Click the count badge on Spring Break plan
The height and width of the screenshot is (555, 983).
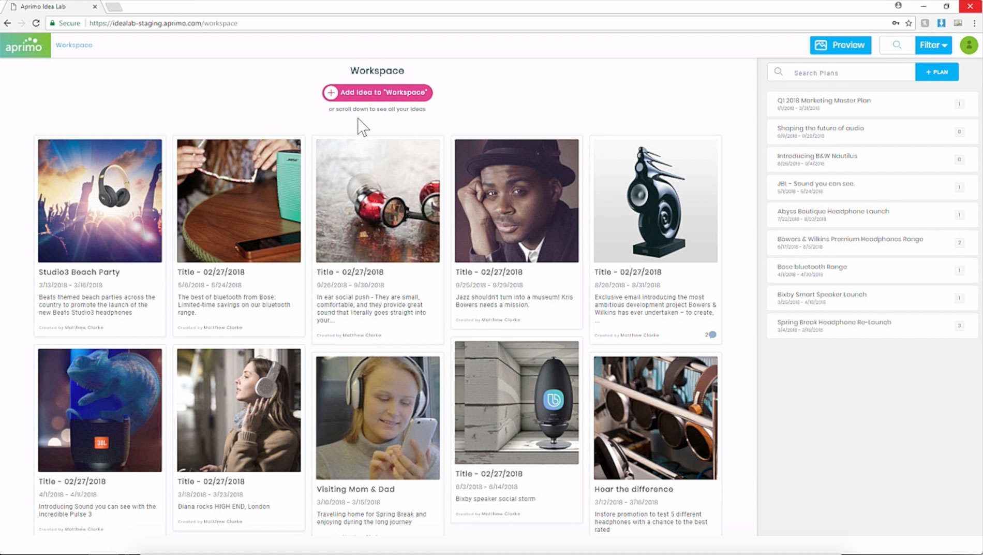[959, 326]
